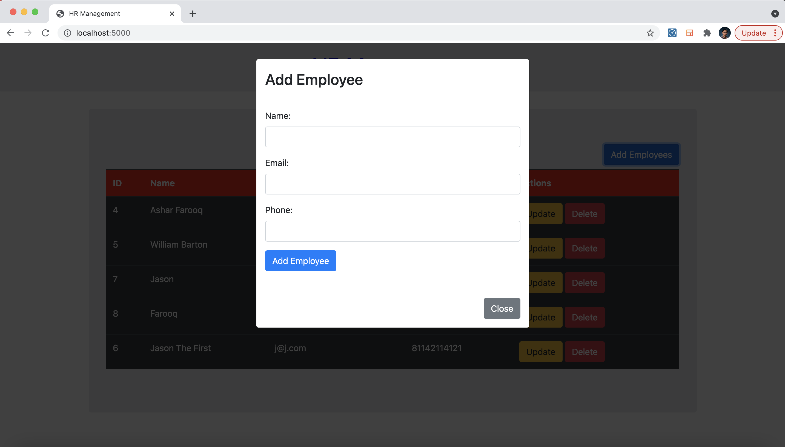
Task: Click the Name column header
Action: pos(162,183)
